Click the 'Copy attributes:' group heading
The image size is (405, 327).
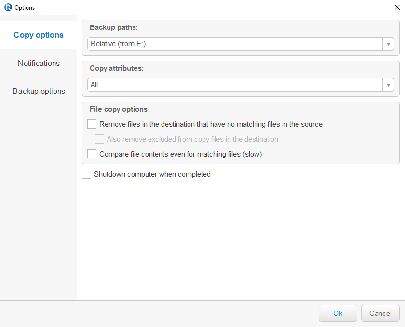pos(117,68)
